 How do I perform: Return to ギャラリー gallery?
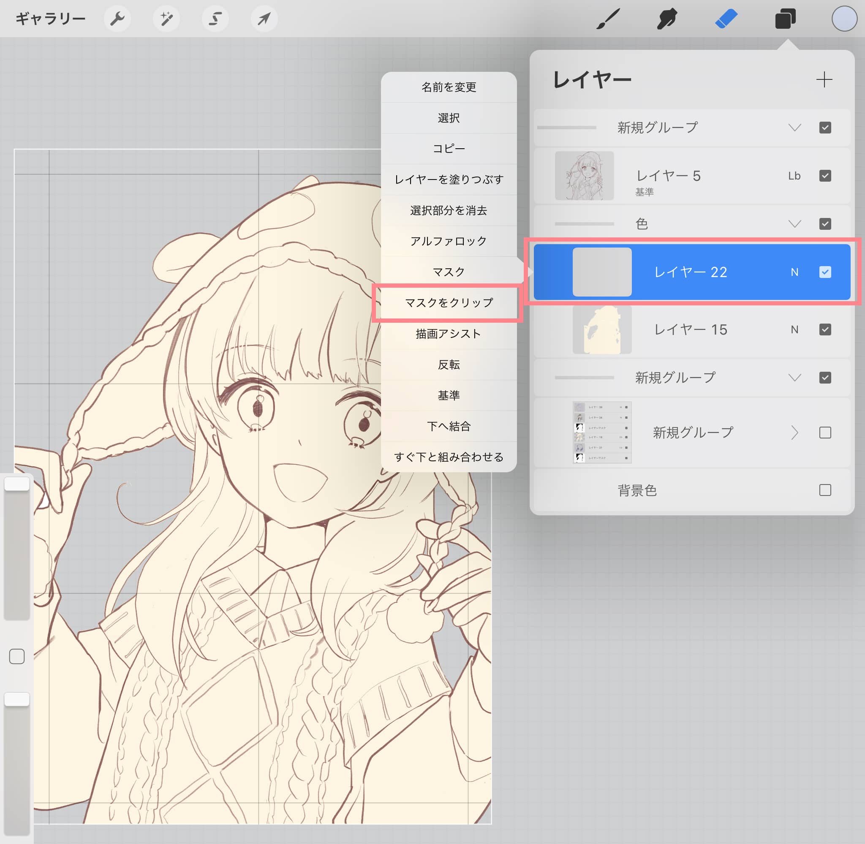pyautogui.click(x=50, y=19)
